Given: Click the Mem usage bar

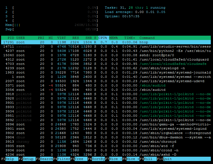Looking at the screenshot, I should (x=52, y=25).
